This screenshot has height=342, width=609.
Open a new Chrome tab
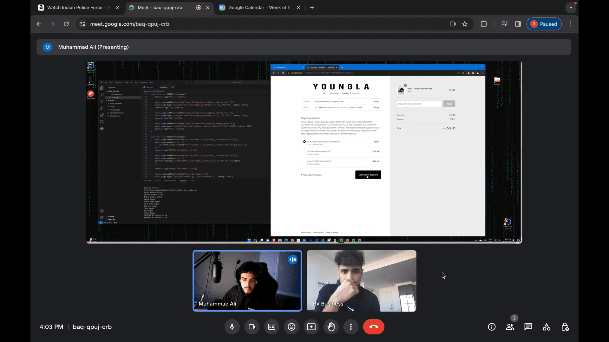coord(312,8)
